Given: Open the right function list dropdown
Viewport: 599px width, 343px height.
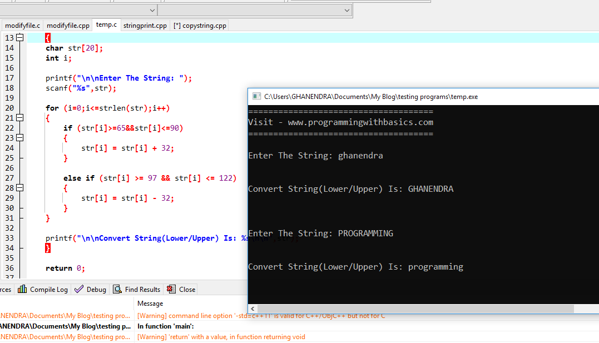Looking at the screenshot, I should [346, 11].
